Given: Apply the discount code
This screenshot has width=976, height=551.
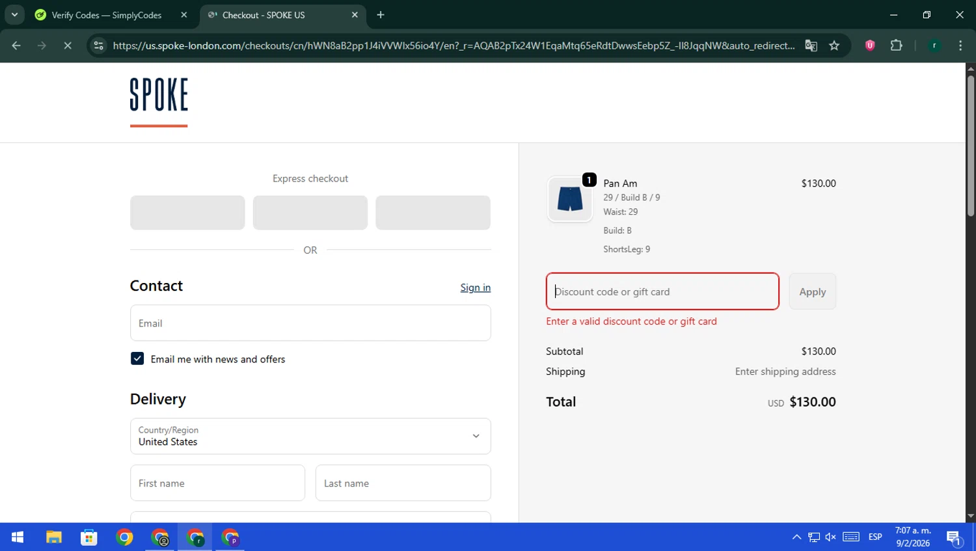Looking at the screenshot, I should pos(813,291).
